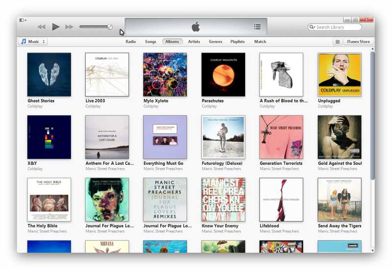This screenshot has height=270, width=392.
Task: Open the Lifeblood album cover
Action: click(281, 199)
